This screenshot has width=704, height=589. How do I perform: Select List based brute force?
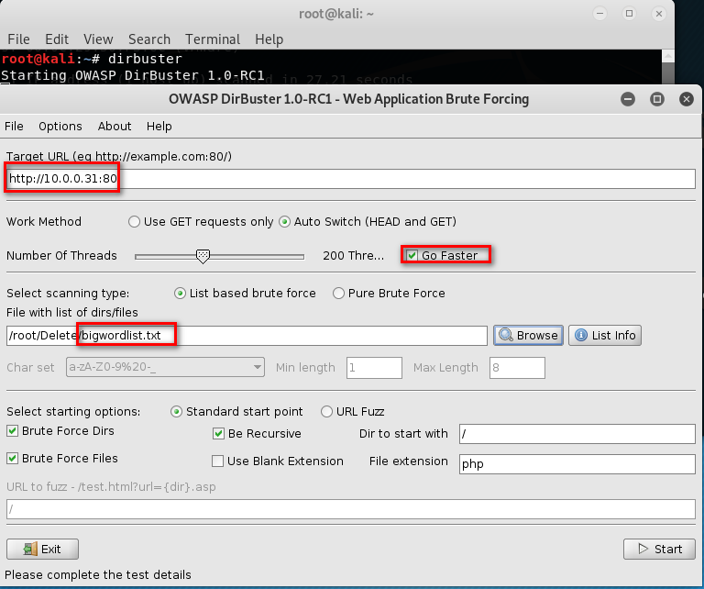[x=180, y=294]
